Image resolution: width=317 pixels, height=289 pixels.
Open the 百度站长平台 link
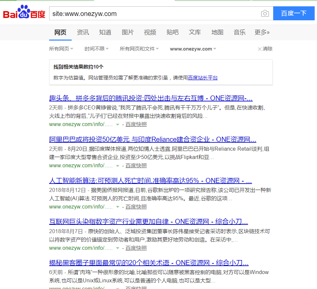[x=203, y=78]
